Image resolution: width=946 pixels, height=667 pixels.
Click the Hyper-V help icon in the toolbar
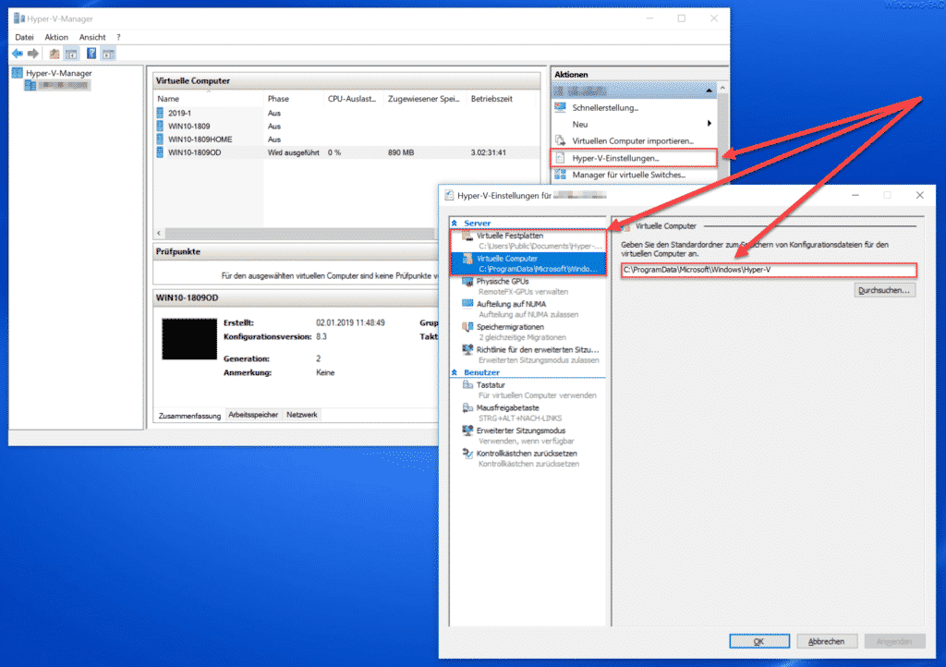[90, 53]
